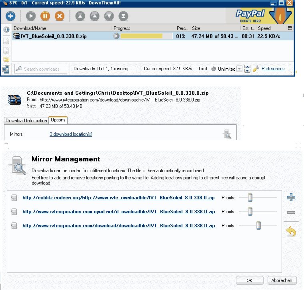This screenshot has height=290, width=304.
Task: Move download down one position
Action: click(109, 16)
